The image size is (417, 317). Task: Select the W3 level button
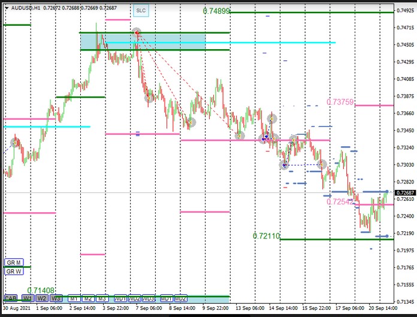point(56,298)
